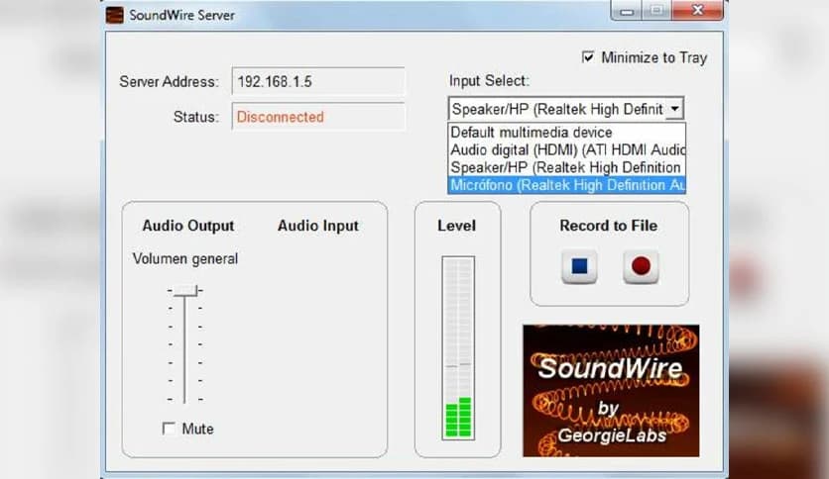Click inside the Server Address field
This screenshot has width=829, height=479.
[318, 81]
